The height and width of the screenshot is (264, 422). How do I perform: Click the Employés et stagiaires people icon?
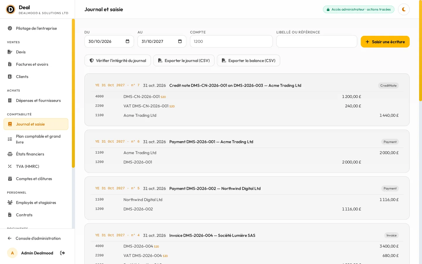point(10,202)
